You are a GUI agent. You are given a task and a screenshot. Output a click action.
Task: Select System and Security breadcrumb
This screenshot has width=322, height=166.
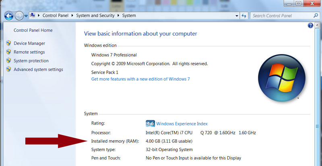pos(95,15)
